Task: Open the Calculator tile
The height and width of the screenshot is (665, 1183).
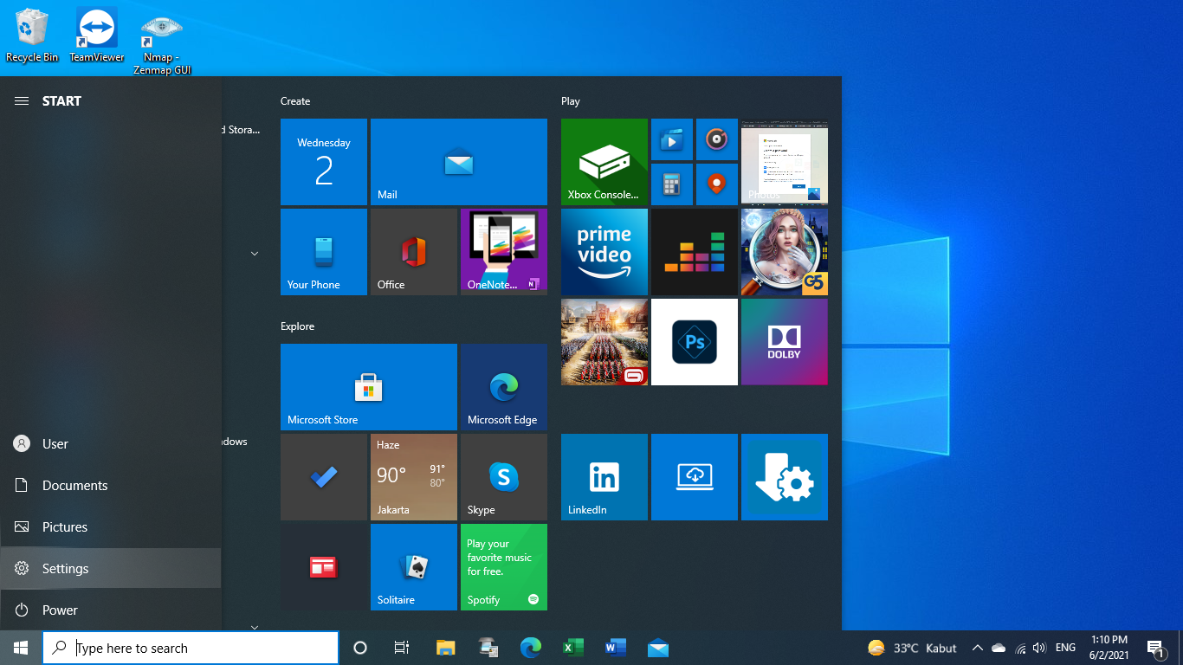Action: tap(672, 184)
